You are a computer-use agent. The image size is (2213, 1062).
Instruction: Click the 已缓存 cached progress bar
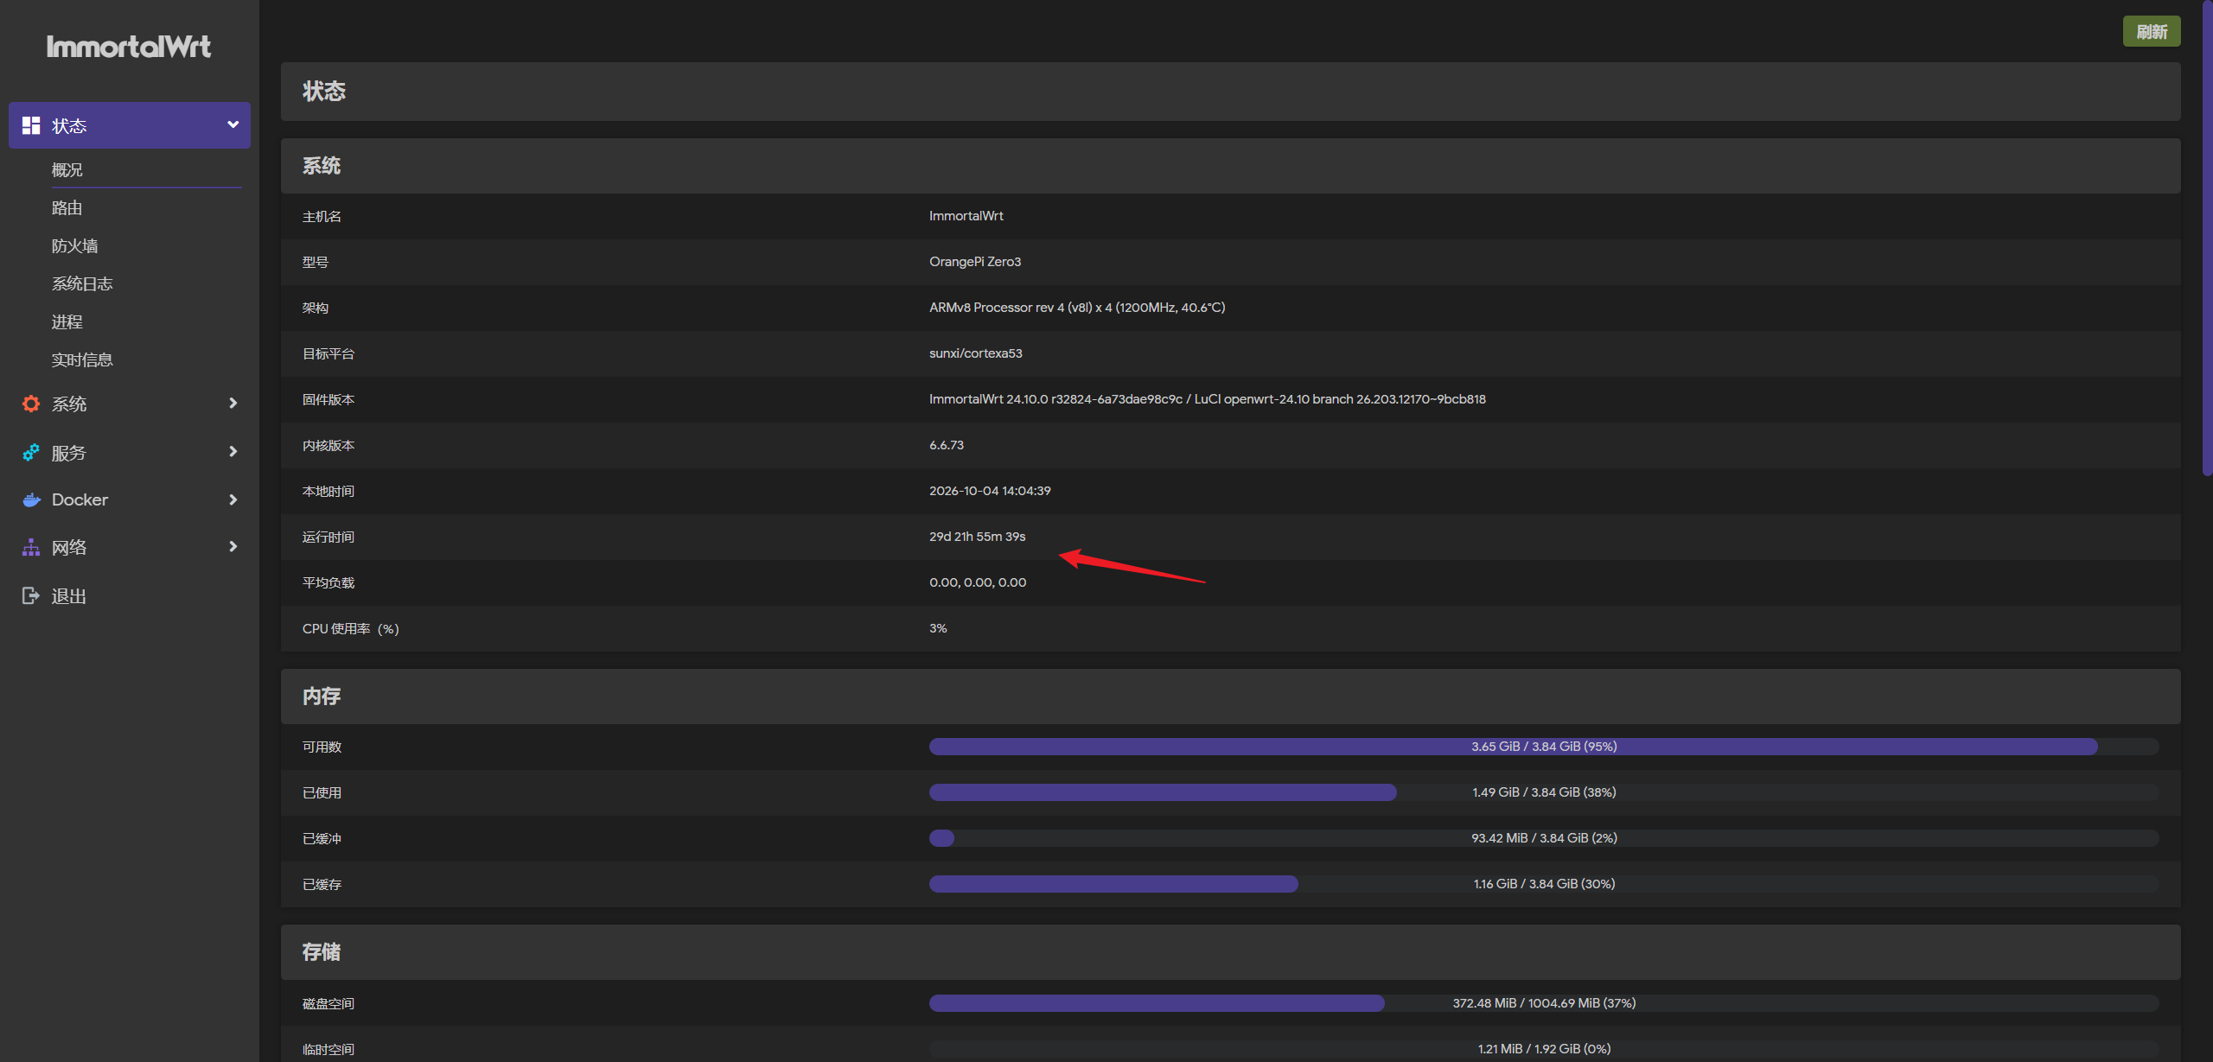click(x=1544, y=884)
